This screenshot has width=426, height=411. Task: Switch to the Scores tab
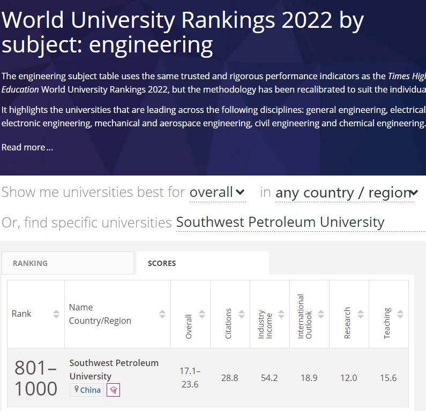[203, 263]
